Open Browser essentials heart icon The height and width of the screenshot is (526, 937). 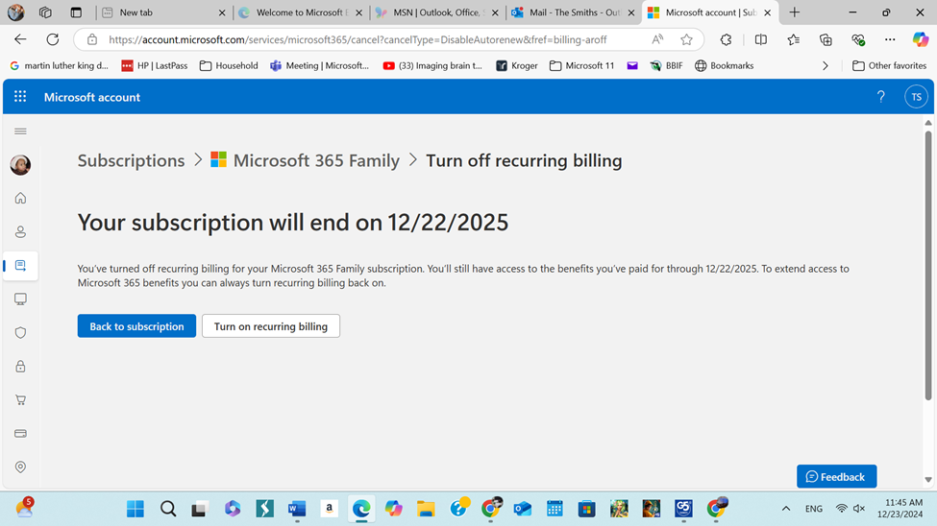pyautogui.click(x=858, y=39)
